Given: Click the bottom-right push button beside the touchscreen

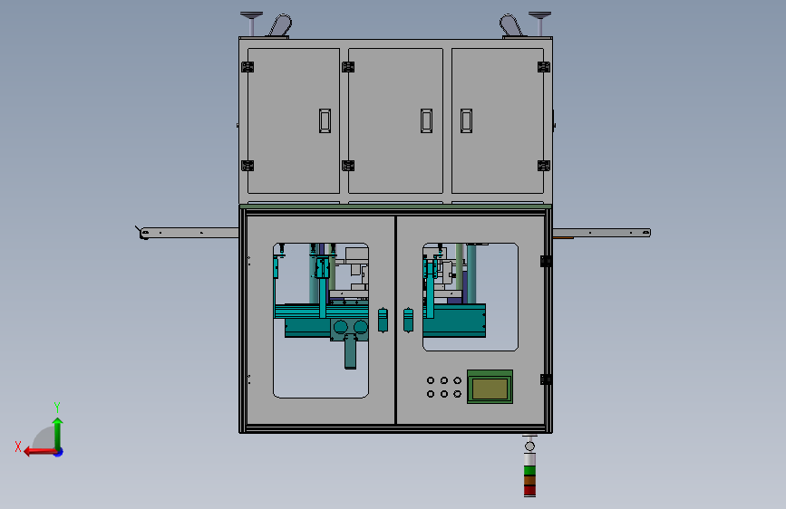Looking at the screenshot, I should (x=457, y=394).
